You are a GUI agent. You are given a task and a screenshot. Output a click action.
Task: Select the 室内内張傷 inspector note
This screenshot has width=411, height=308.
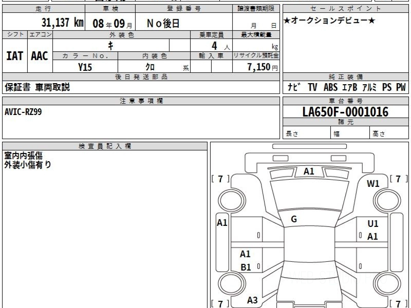[x=23, y=156]
